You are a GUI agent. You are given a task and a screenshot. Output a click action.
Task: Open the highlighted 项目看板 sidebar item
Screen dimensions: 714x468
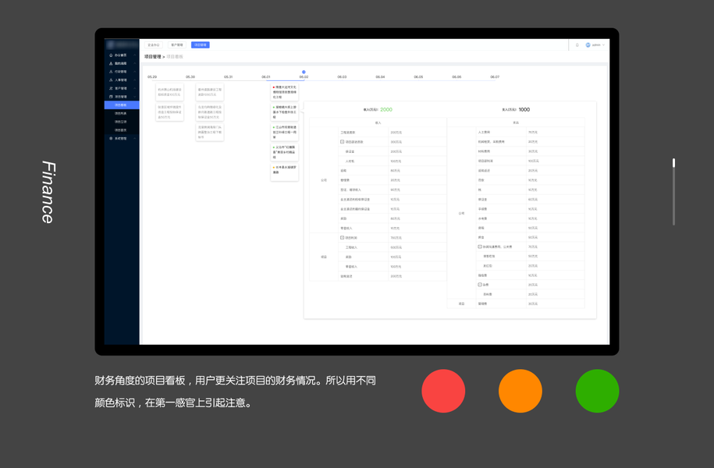tap(122, 105)
